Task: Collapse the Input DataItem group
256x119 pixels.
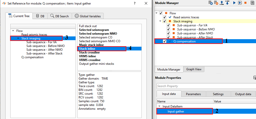Action: click(x=159, y=106)
